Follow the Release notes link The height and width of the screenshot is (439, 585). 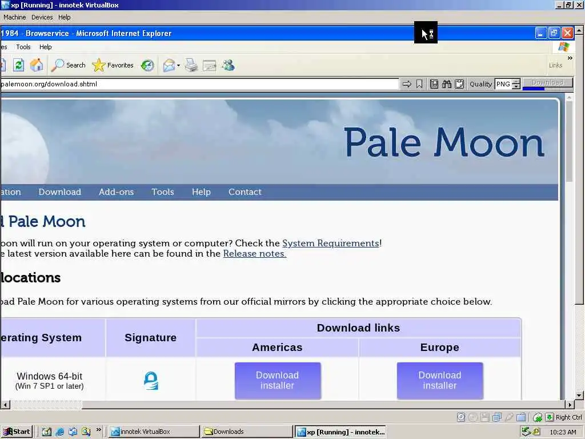tap(254, 254)
